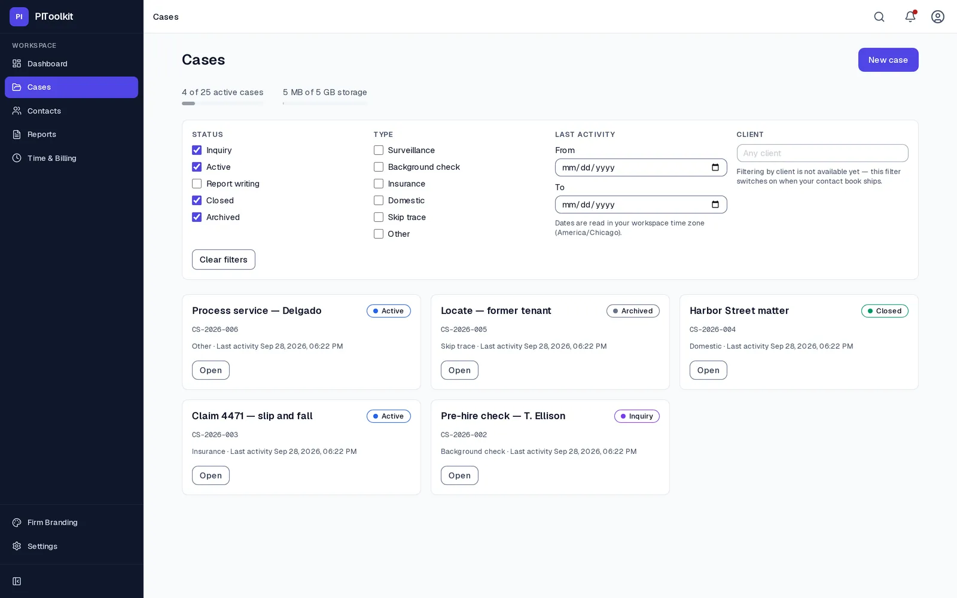This screenshot has height=598, width=957.
Task: Click the Reports document icon in sidebar
Action: (17, 135)
